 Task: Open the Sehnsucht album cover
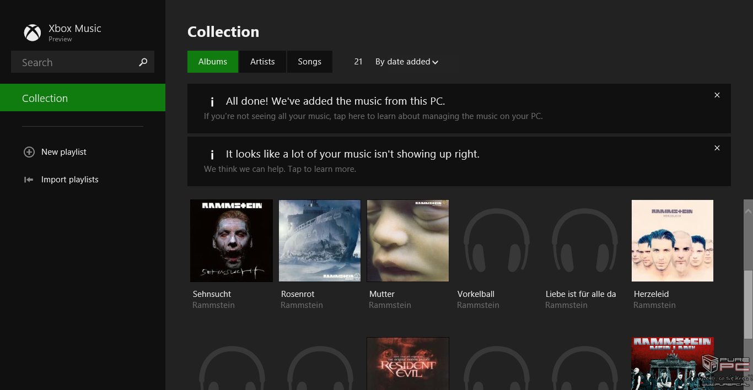tap(232, 241)
